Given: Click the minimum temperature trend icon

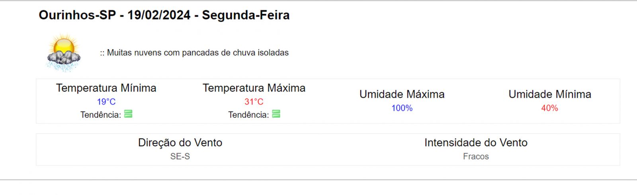Looking at the screenshot, I should [128, 114].
